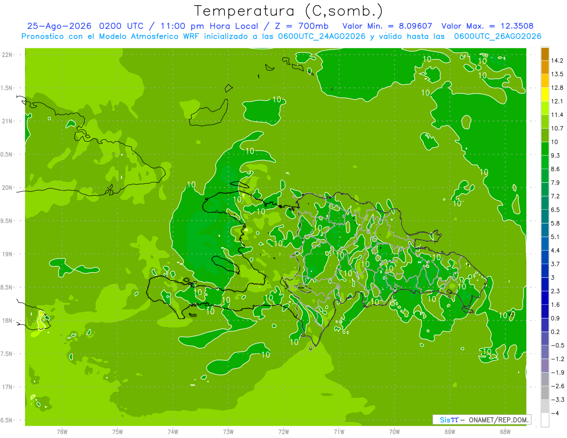
Task: Click the '6.5N' latitude label
Action: [x=7, y=420]
